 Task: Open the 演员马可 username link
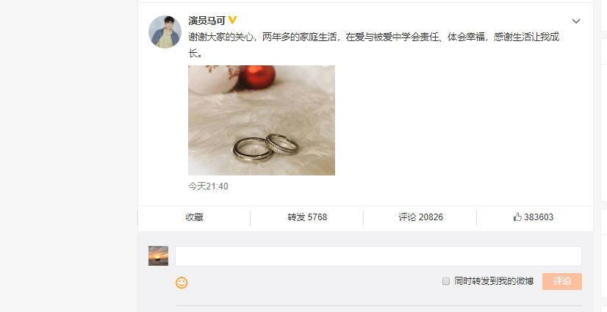coord(206,21)
